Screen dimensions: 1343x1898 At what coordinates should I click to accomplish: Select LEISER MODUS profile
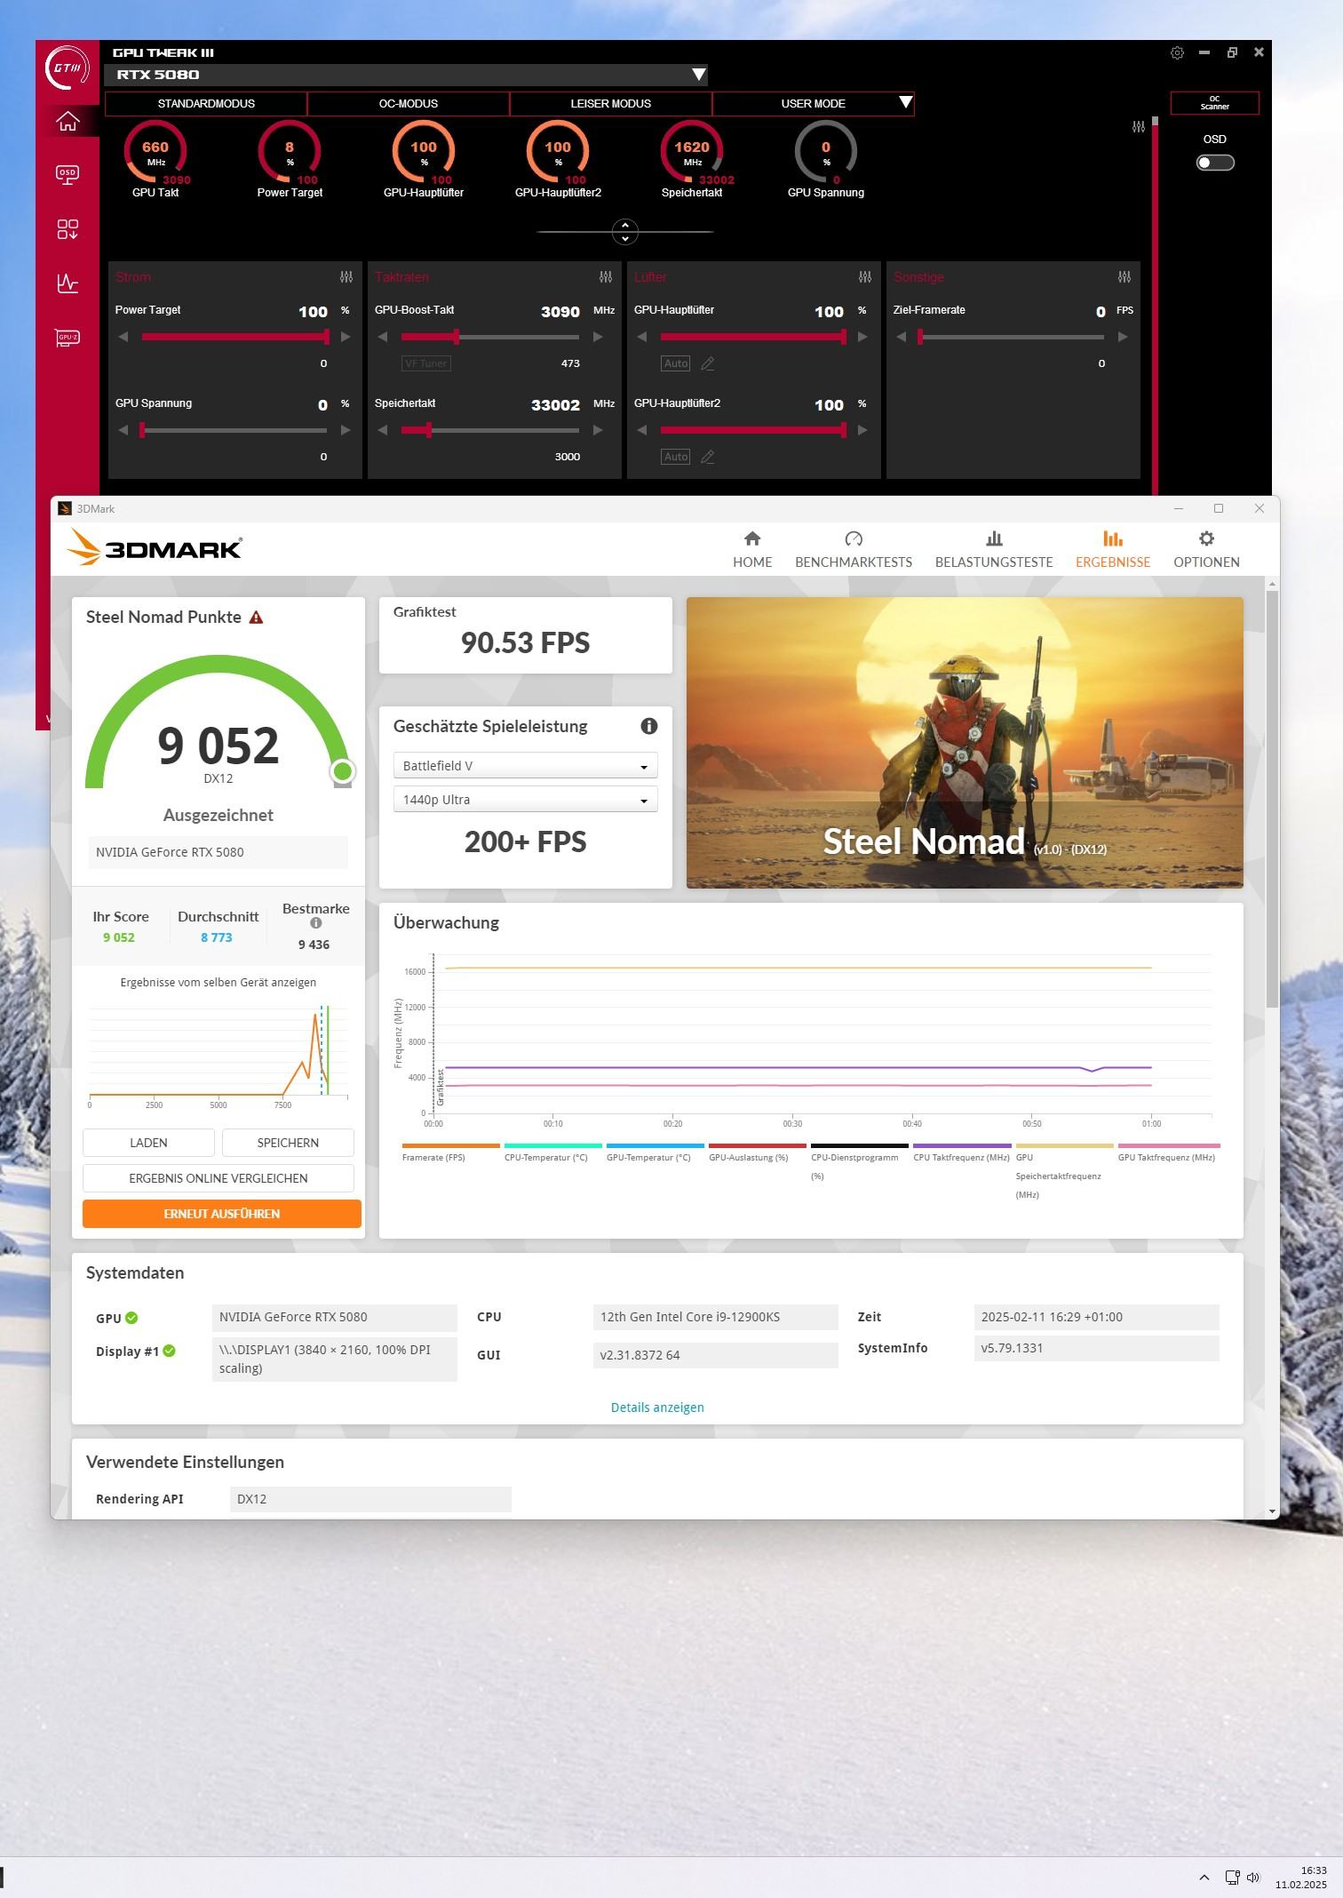click(x=611, y=104)
